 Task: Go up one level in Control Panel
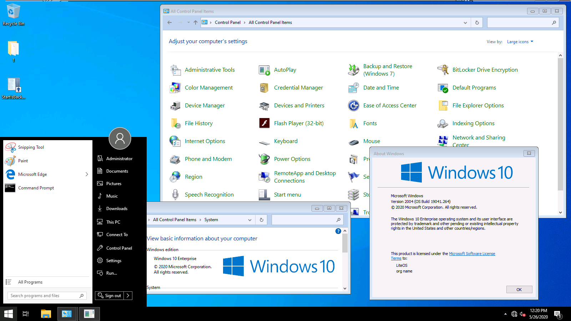pyautogui.click(x=196, y=22)
